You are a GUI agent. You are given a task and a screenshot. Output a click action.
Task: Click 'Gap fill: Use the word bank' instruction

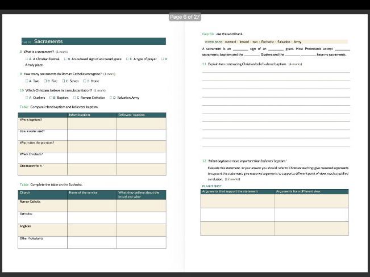coord(223,34)
